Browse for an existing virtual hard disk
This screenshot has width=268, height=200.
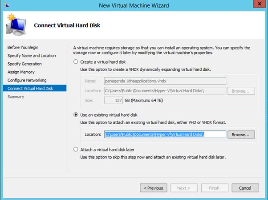[x=243, y=134]
